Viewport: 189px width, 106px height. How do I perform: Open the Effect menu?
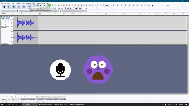[34, 3]
